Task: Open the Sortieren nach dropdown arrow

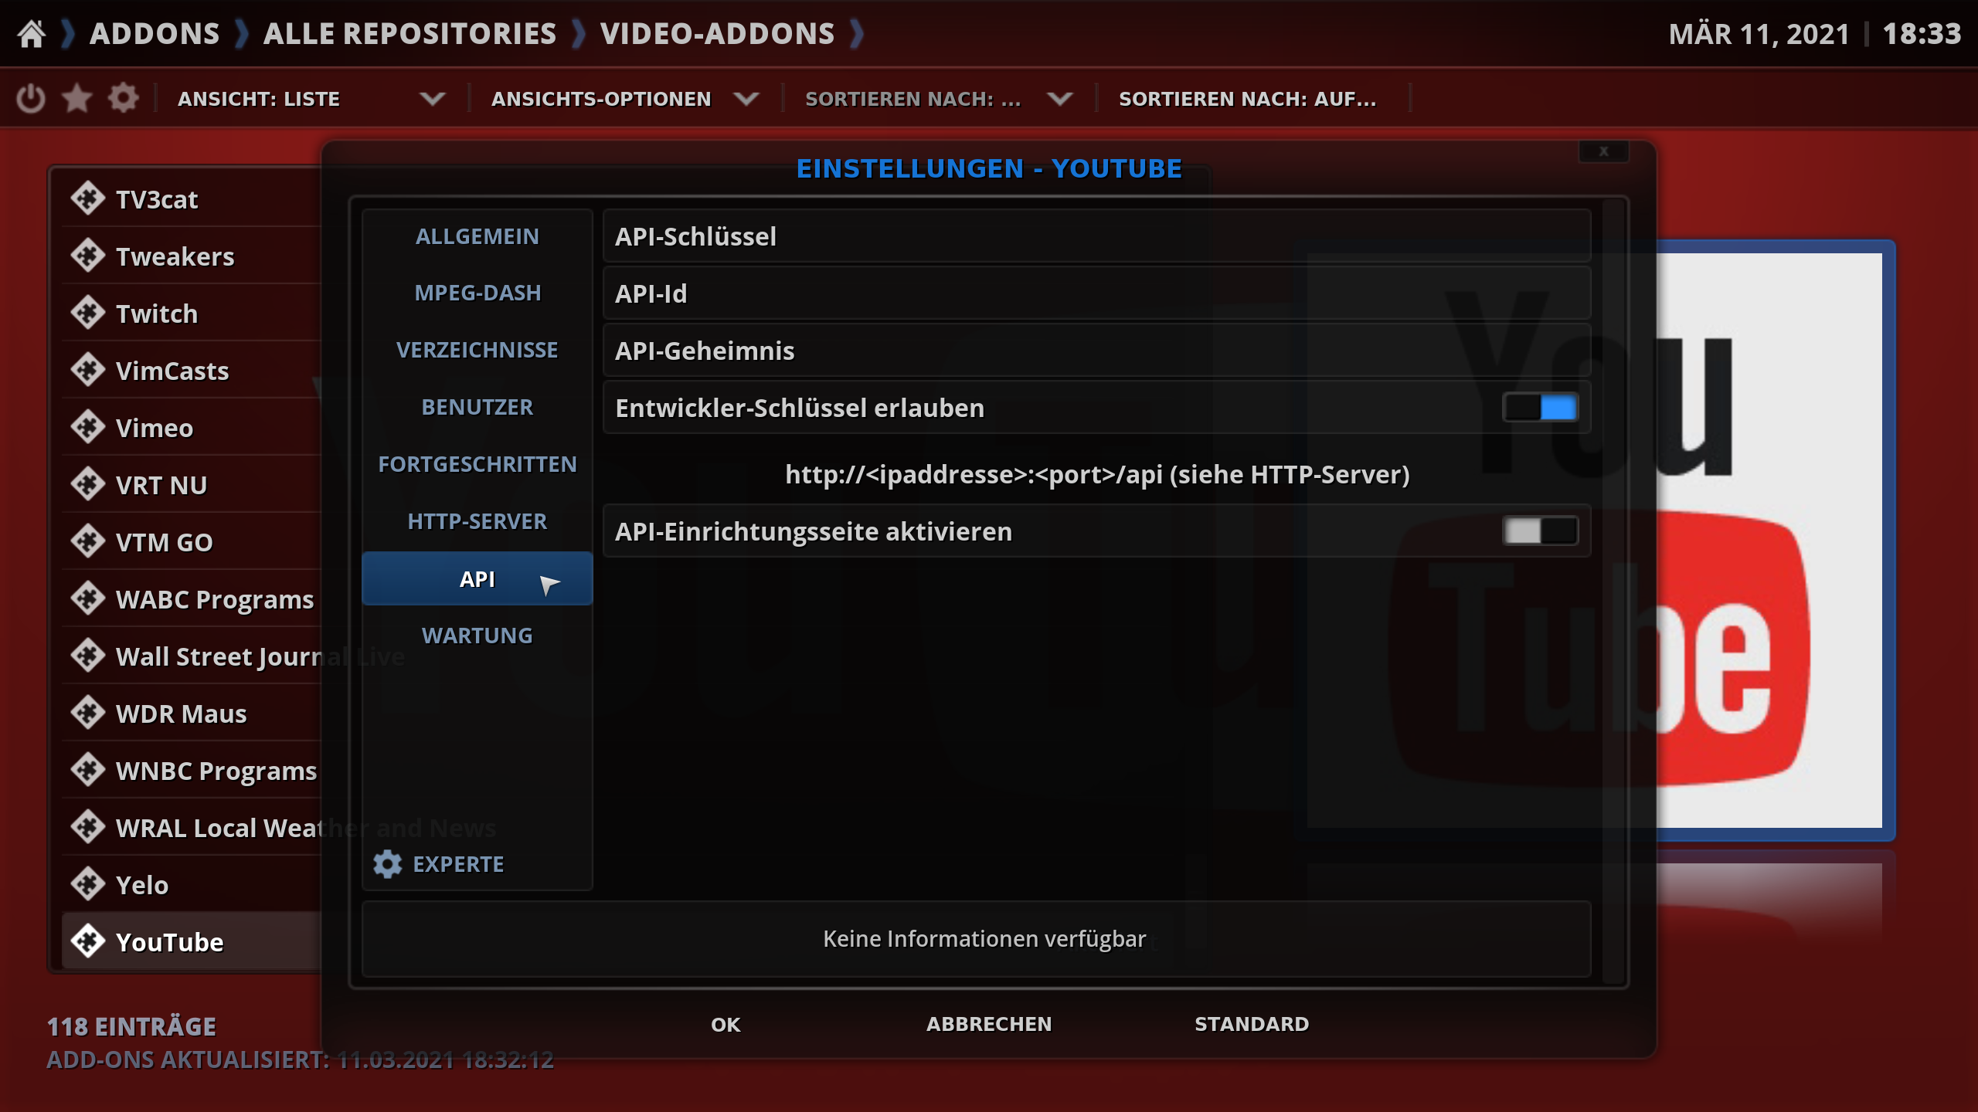Action: point(1060,99)
